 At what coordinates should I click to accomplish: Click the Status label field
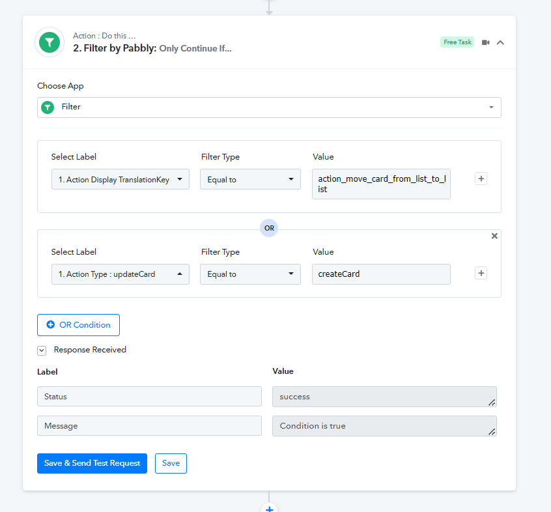tap(149, 397)
